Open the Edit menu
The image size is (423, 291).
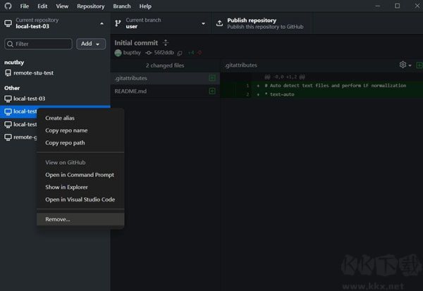tap(42, 6)
